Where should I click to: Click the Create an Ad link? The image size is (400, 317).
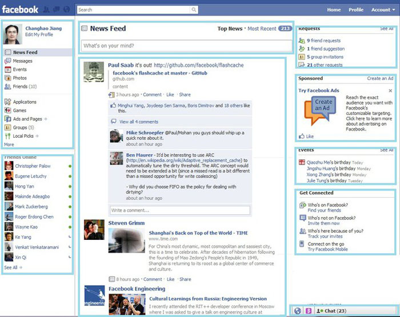point(380,78)
